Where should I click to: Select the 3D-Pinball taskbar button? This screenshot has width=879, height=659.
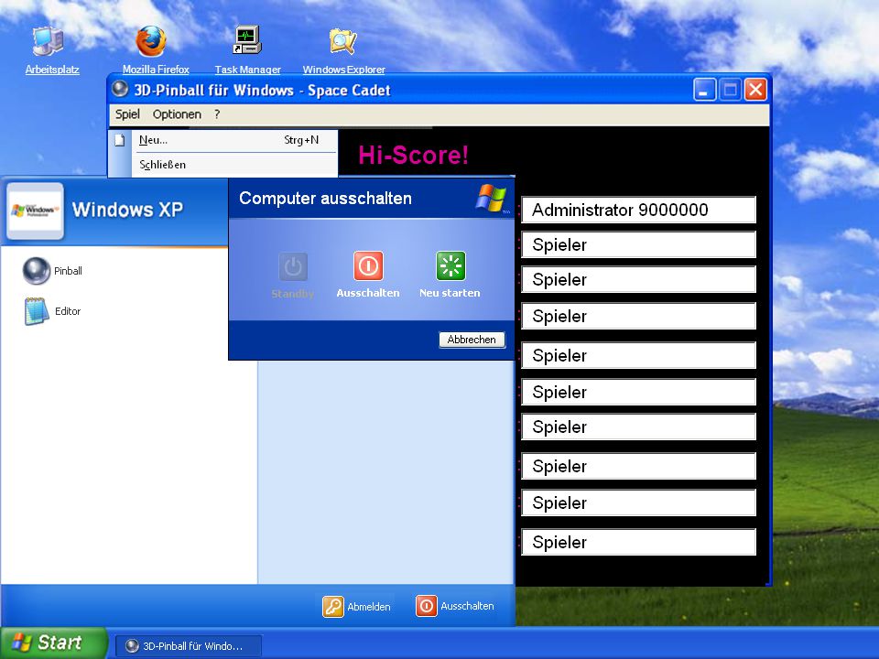pyautogui.click(x=189, y=645)
